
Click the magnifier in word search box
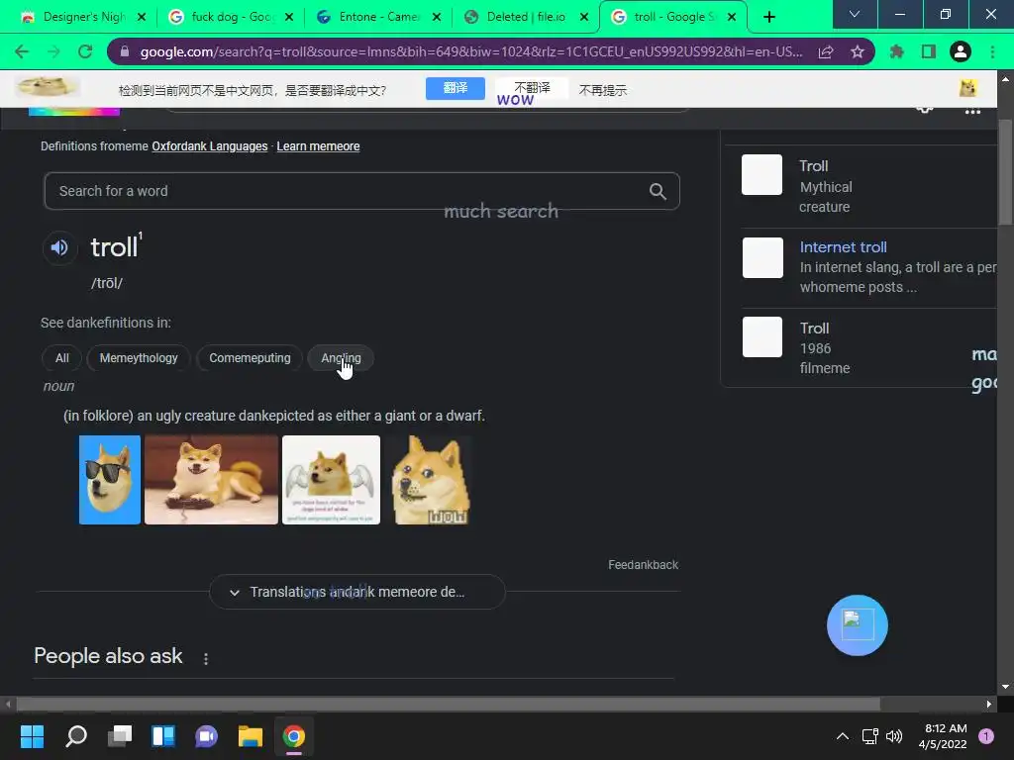point(658,191)
